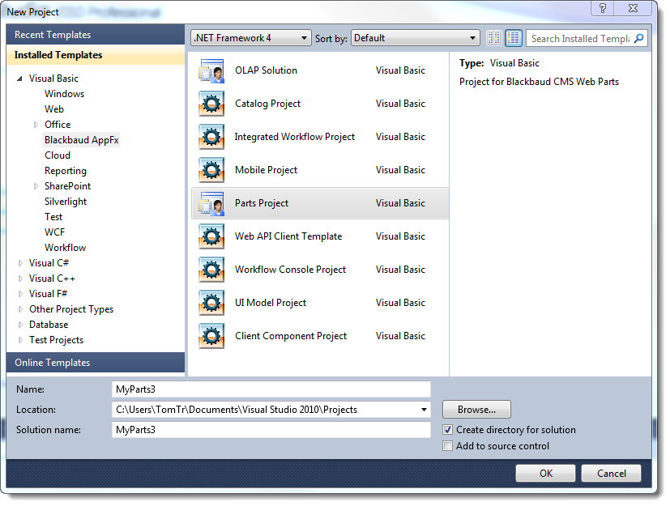Click the Help question mark button
This screenshot has height=506, width=670.
pyautogui.click(x=603, y=8)
